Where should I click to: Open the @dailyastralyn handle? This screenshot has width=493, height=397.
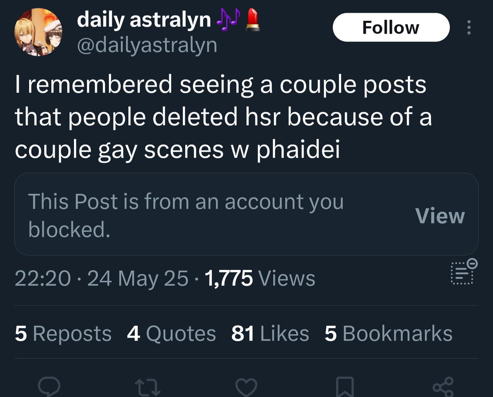click(147, 45)
